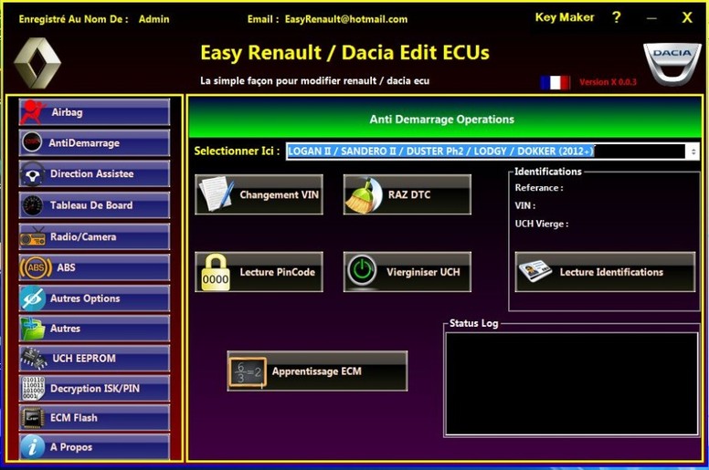Open A Propos about page
This screenshot has width=709, height=470.
click(94, 447)
